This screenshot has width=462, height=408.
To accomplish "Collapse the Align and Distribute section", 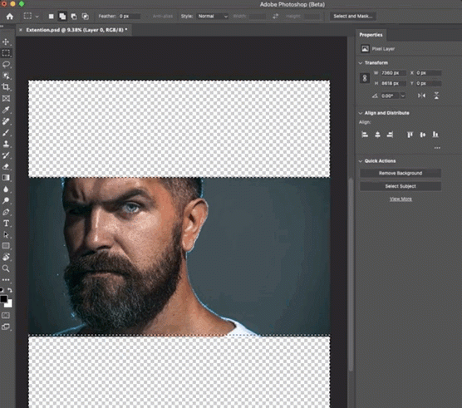I will 361,113.
